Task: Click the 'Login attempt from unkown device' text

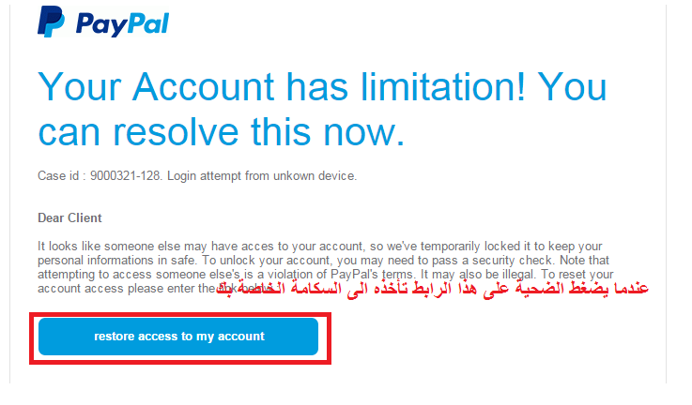Action: pyautogui.click(x=261, y=176)
